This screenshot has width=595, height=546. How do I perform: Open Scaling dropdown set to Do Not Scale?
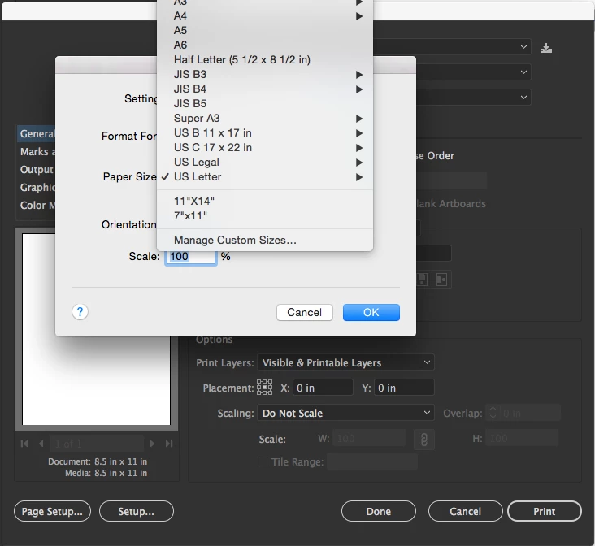coord(345,413)
